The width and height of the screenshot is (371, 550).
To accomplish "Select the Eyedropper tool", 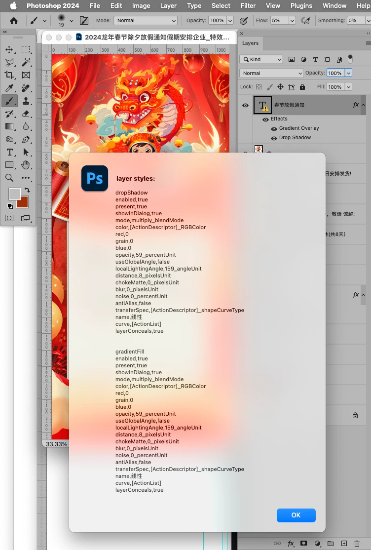I will point(9,88).
